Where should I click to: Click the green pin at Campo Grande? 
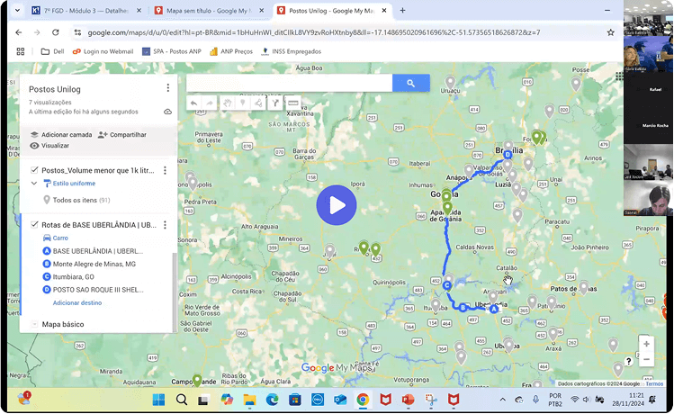pyautogui.click(x=197, y=380)
